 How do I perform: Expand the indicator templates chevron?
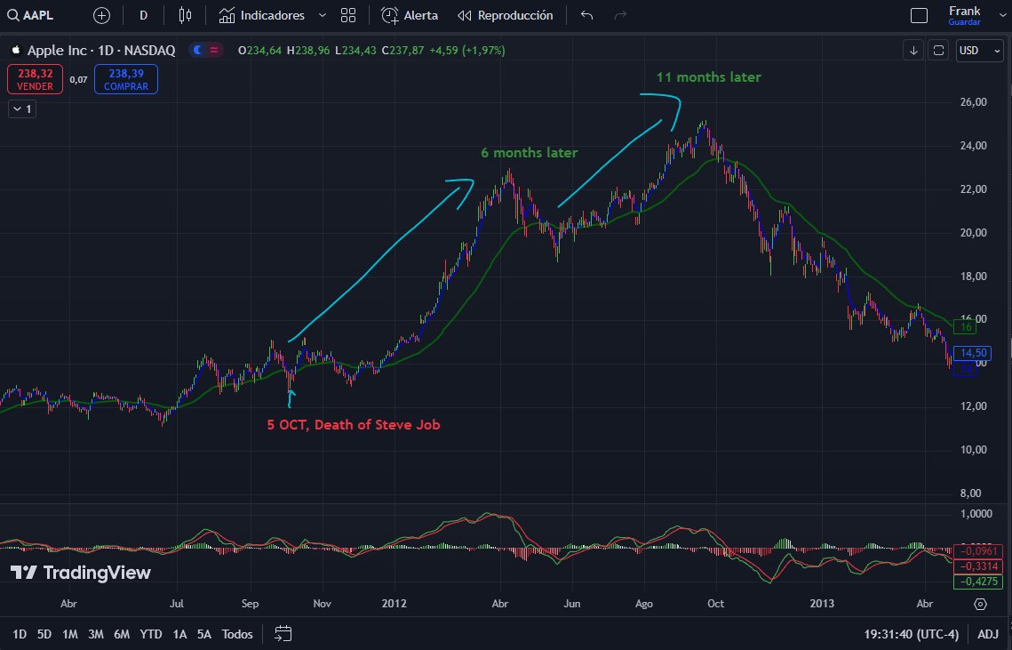[322, 15]
